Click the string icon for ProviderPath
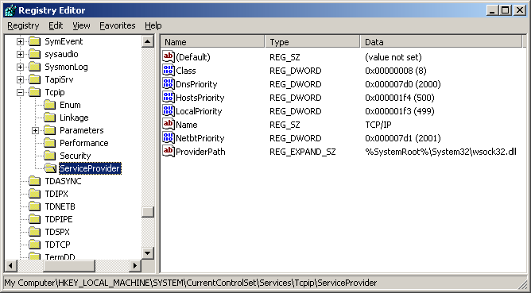The height and width of the screenshot is (293, 531). [169, 151]
